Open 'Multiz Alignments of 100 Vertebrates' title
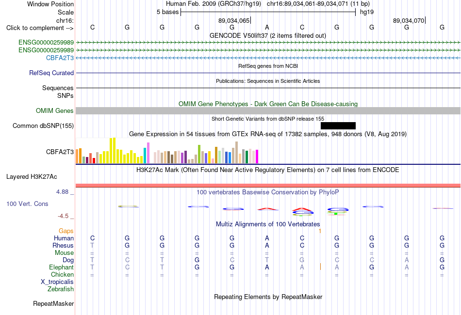The height and width of the screenshot is (315, 461). pos(267,224)
